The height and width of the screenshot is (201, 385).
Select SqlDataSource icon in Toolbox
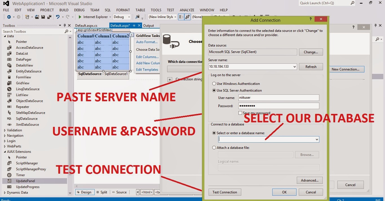(9, 119)
